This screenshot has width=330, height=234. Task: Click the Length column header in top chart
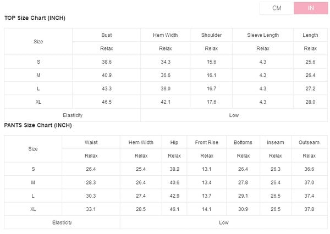310,35
